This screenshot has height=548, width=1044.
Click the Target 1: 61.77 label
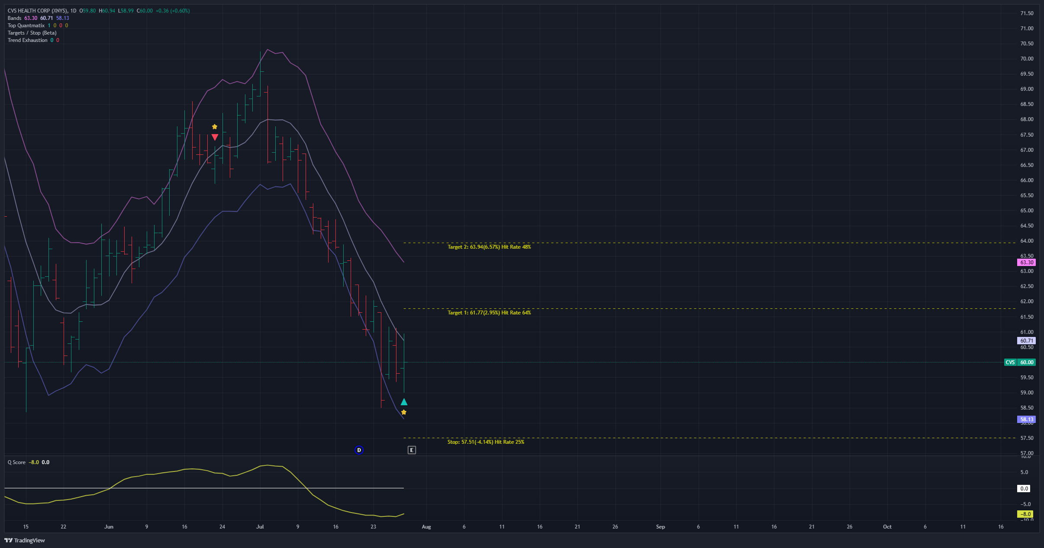[489, 313]
